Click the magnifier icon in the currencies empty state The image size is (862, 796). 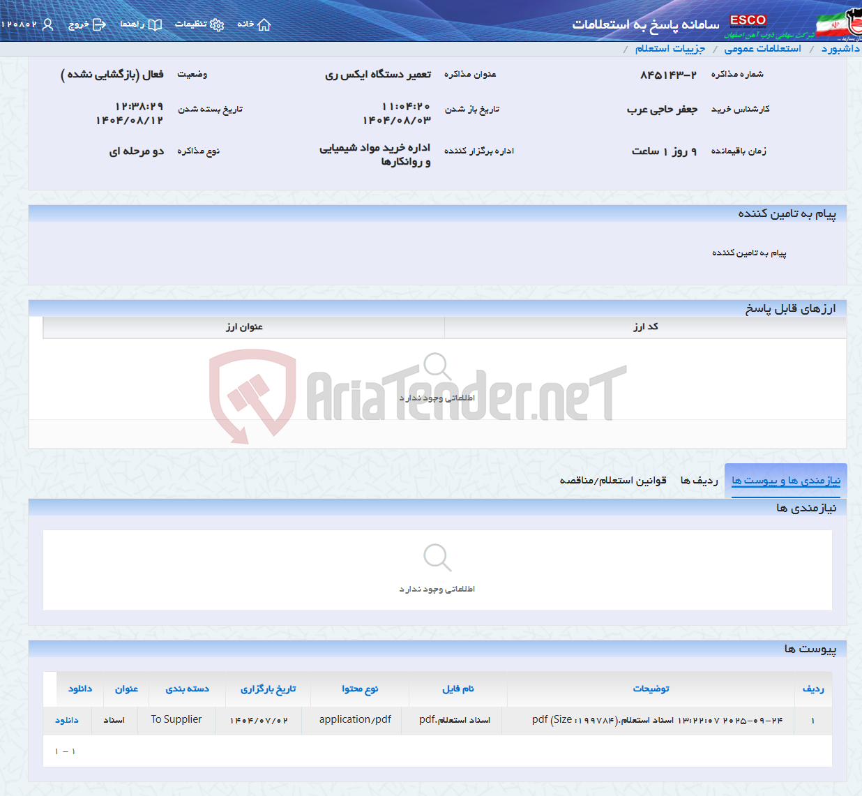(x=437, y=366)
